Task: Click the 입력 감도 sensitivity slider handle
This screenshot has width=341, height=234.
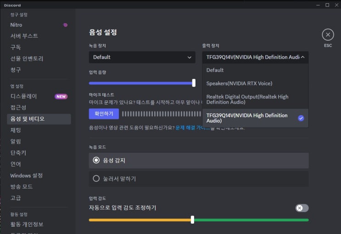Action: pos(192,220)
